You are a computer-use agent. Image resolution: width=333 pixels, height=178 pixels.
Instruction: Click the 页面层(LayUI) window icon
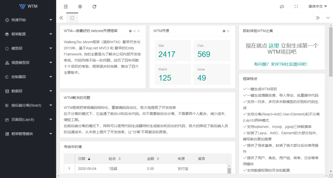pos(7,120)
